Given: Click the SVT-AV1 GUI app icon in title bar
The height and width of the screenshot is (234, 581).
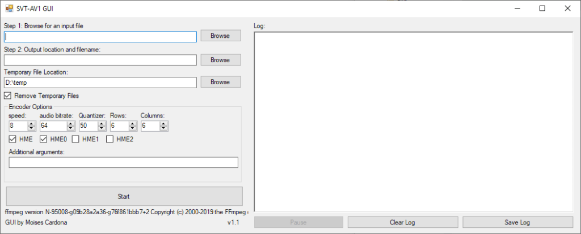Looking at the screenshot, I should click(9, 8).
